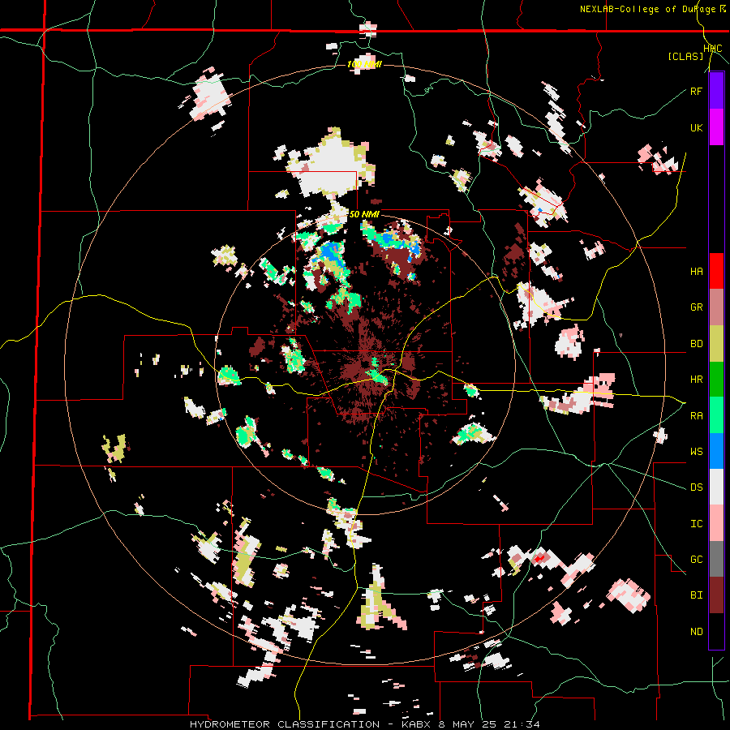
Task: Select the light pink IC legend swatch
Action: [716, 523]
